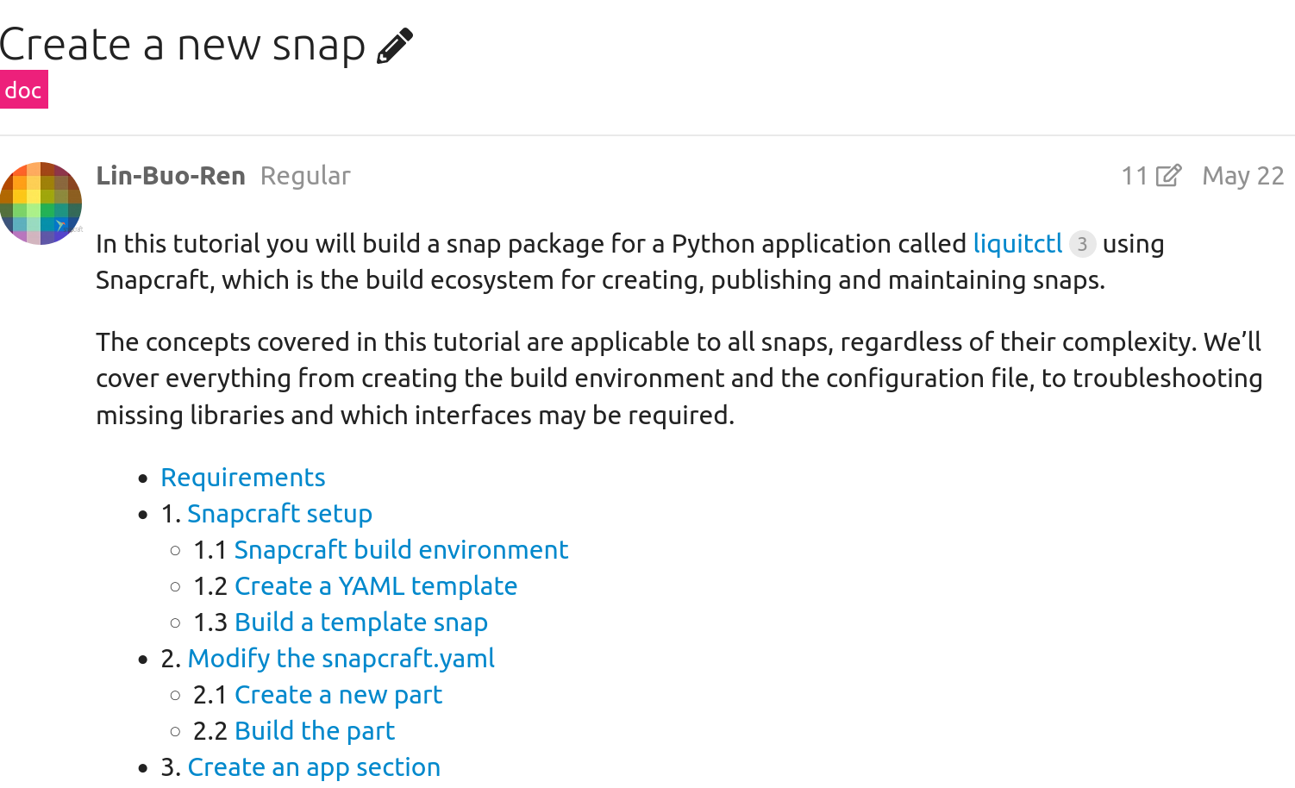
Task: Jump to the Build the part section
Action: click(x=315, y=731)
